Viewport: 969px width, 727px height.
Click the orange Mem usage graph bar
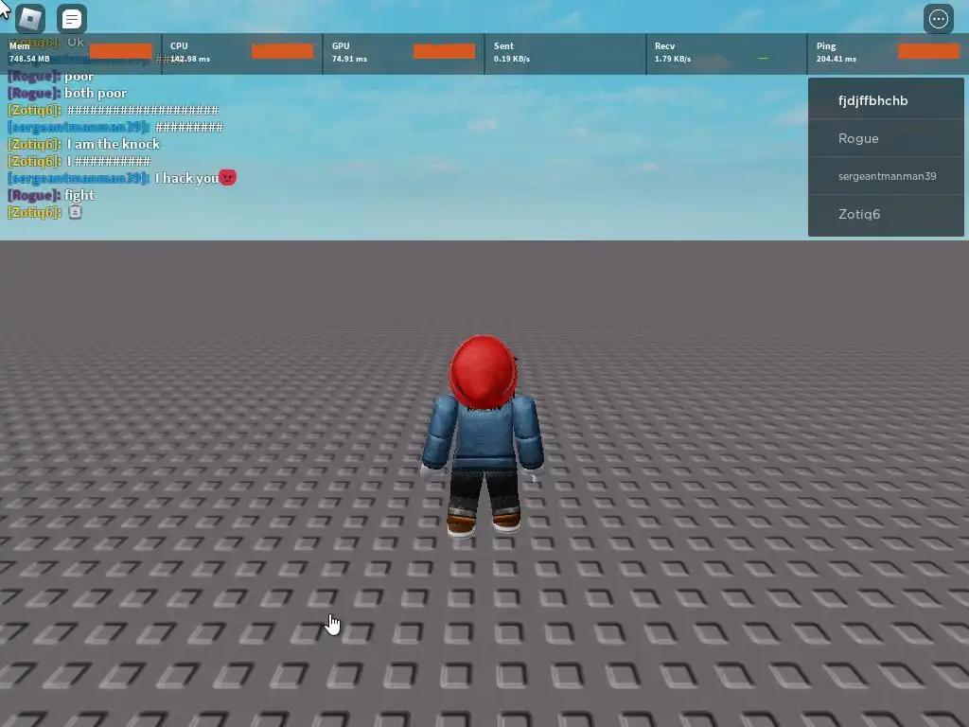(x=121, y=51)
